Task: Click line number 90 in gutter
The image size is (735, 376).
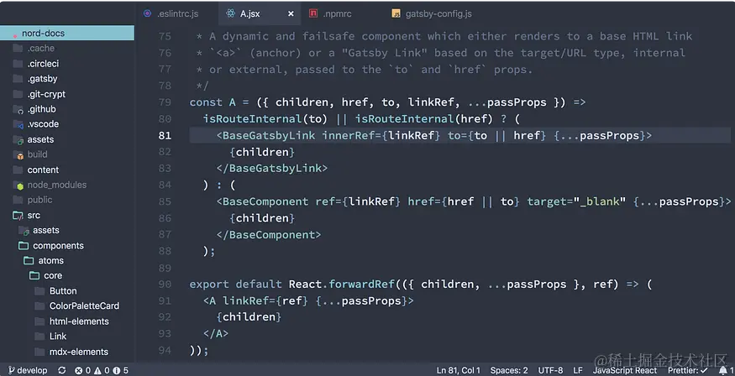Action: pos(165,285)
